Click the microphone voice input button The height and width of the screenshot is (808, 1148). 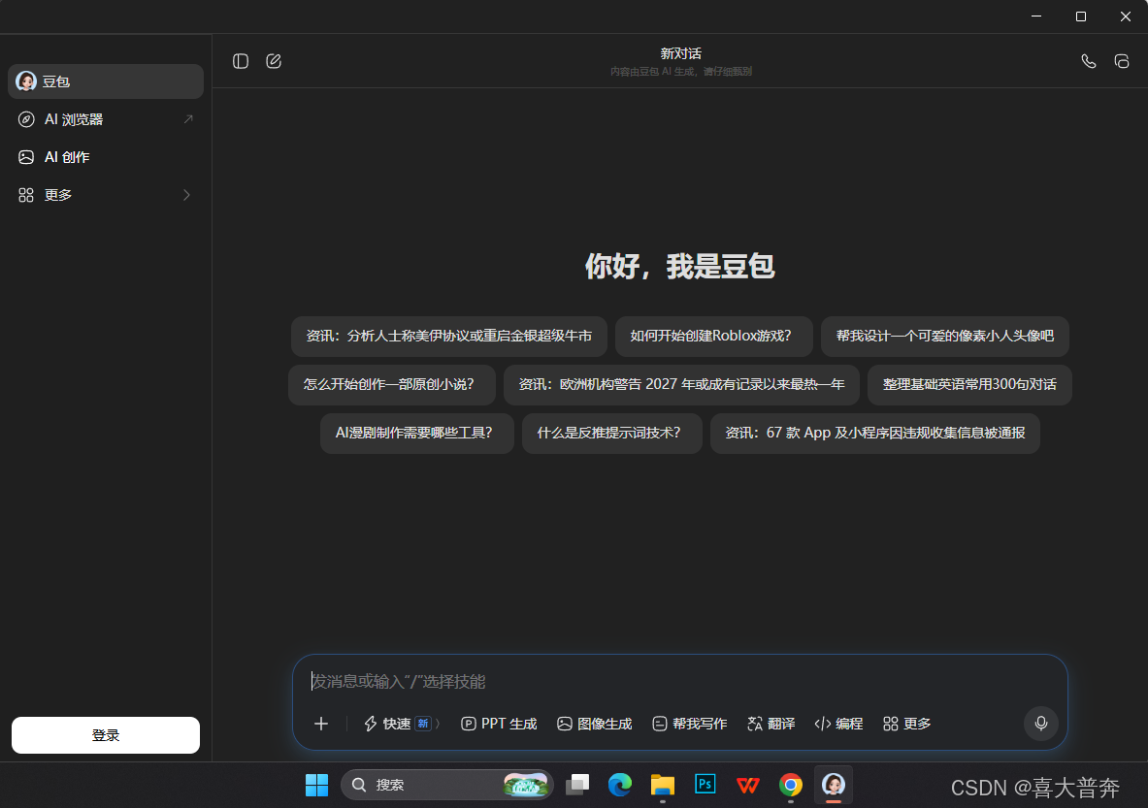click(1040, 724)
